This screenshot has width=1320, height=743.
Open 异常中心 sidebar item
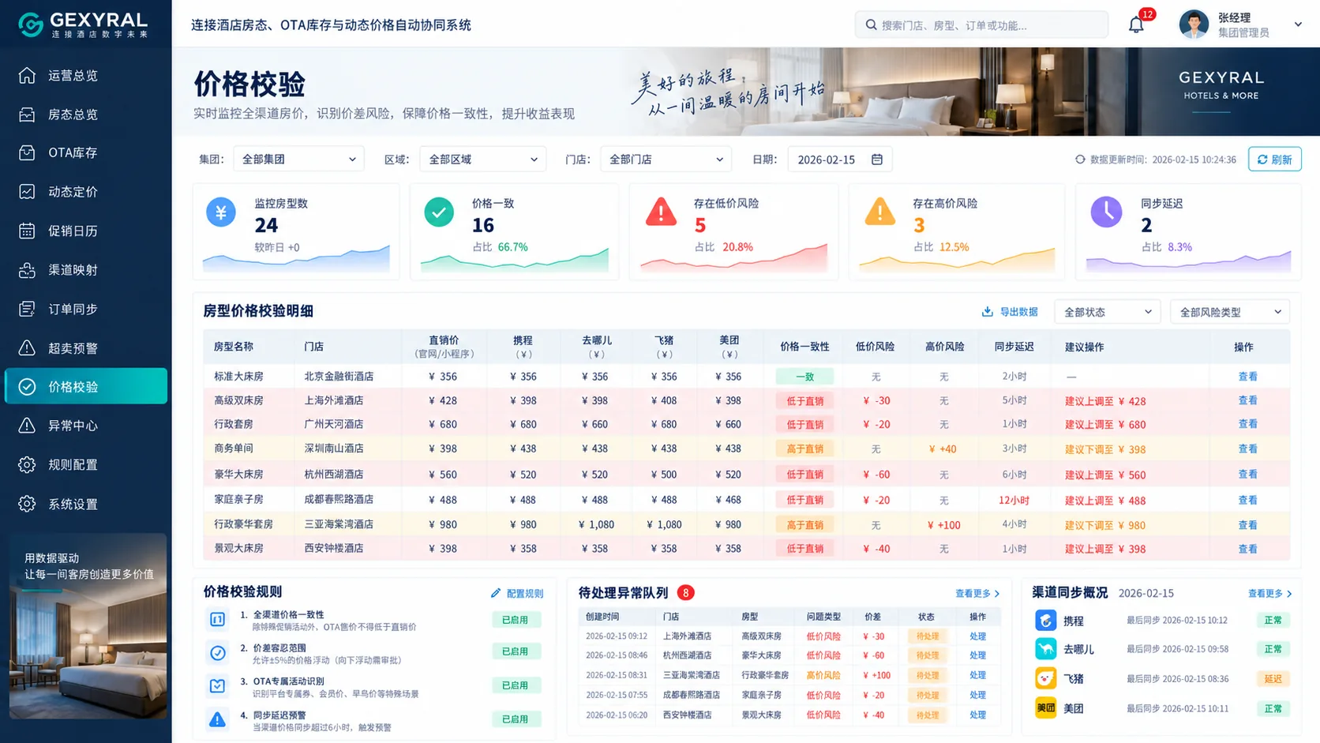pyautogui.click(x=86, y=426)
